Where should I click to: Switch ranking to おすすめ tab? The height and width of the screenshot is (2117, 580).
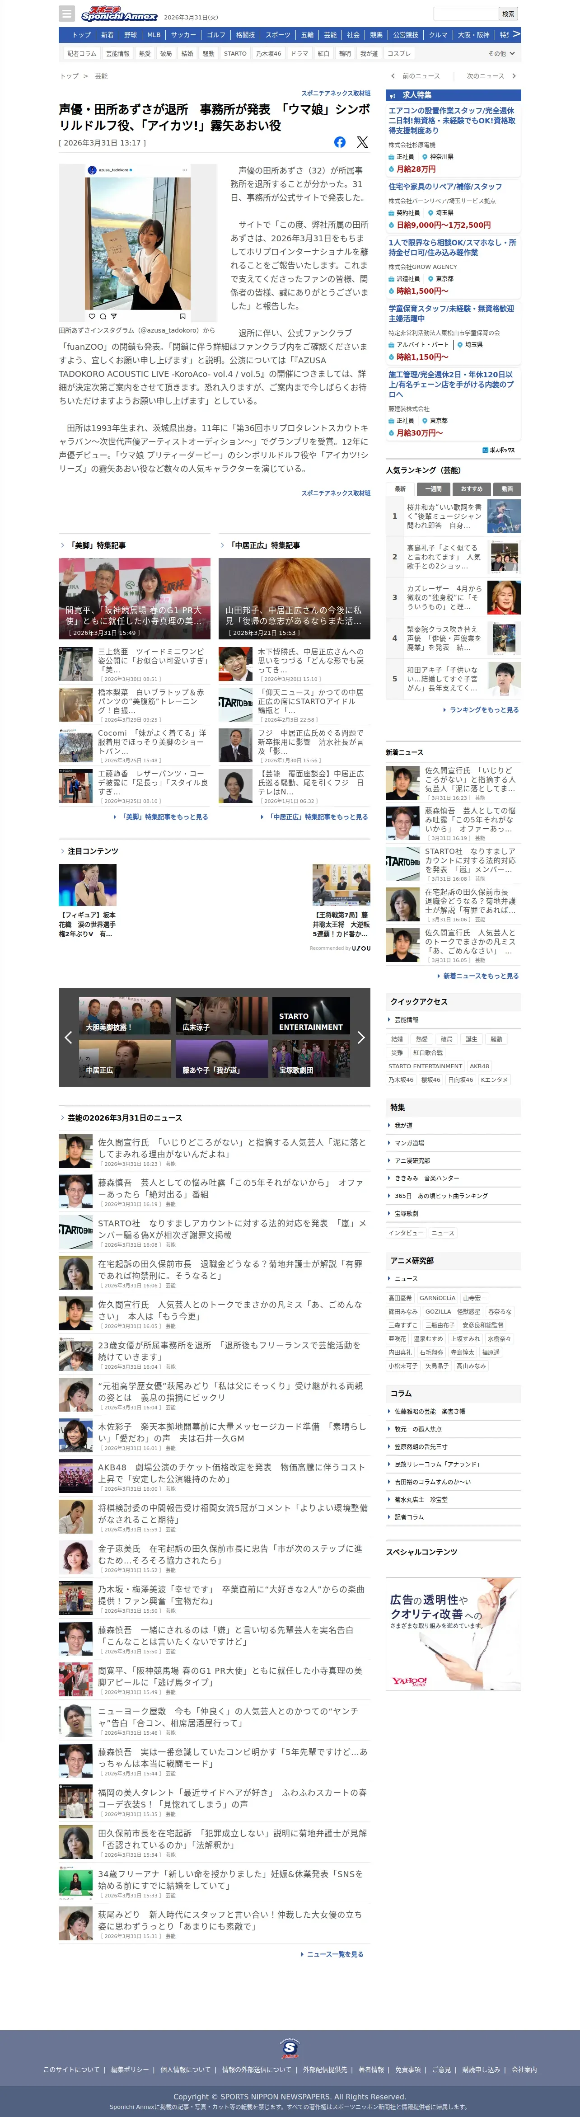coord(472,489)
